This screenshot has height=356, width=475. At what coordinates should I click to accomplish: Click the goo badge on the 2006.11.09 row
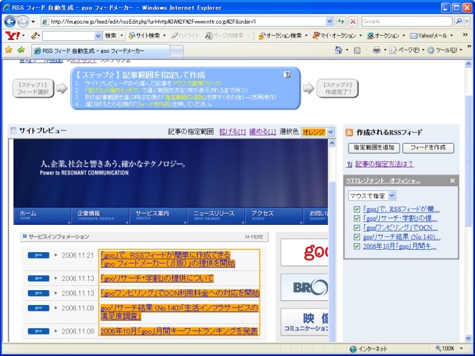pyautogui.click(x=39, y=308)
